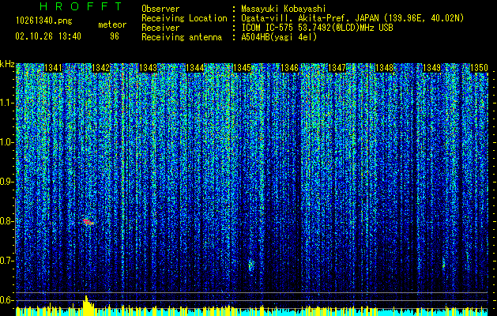This screenshot has width=497, height=316.
Task: Click the 1347 time marker
Action: [x=337, y=68]
